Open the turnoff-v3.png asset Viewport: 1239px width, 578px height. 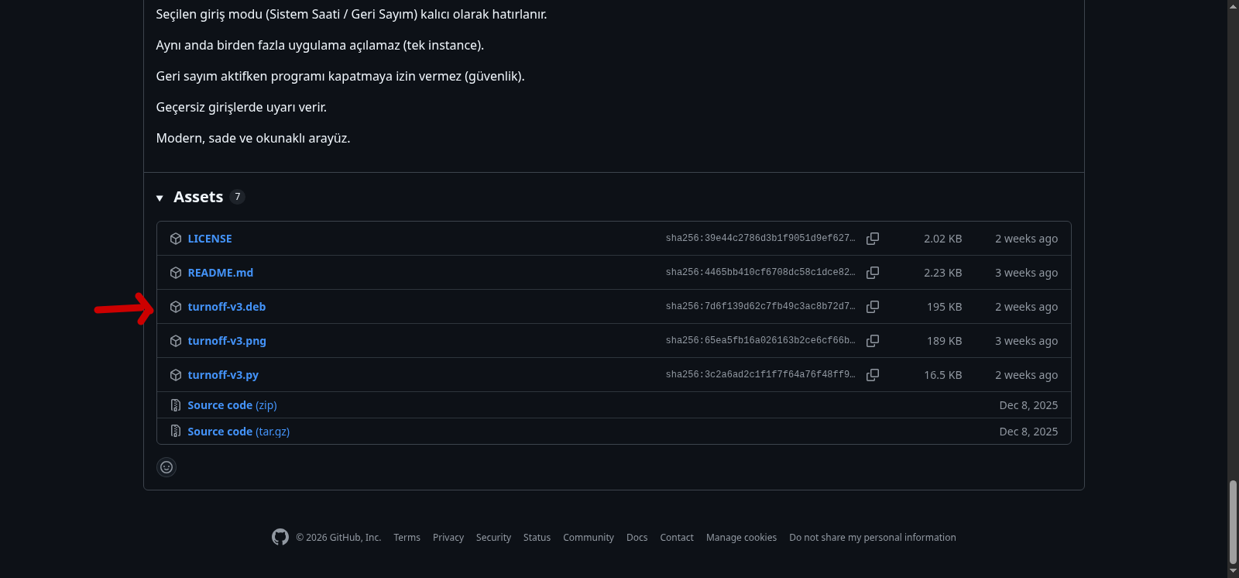click(x=226, y=341)
